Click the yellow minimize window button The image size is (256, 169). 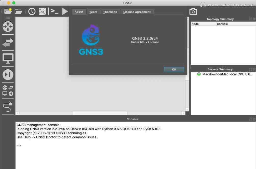tap(9, 3)
